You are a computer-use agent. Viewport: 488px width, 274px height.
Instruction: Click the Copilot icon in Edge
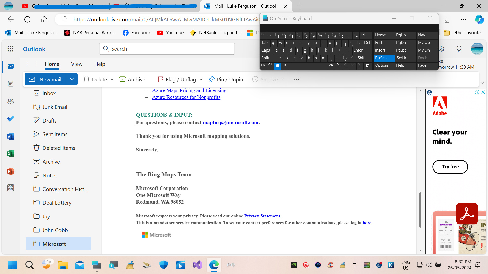point(479,20)
